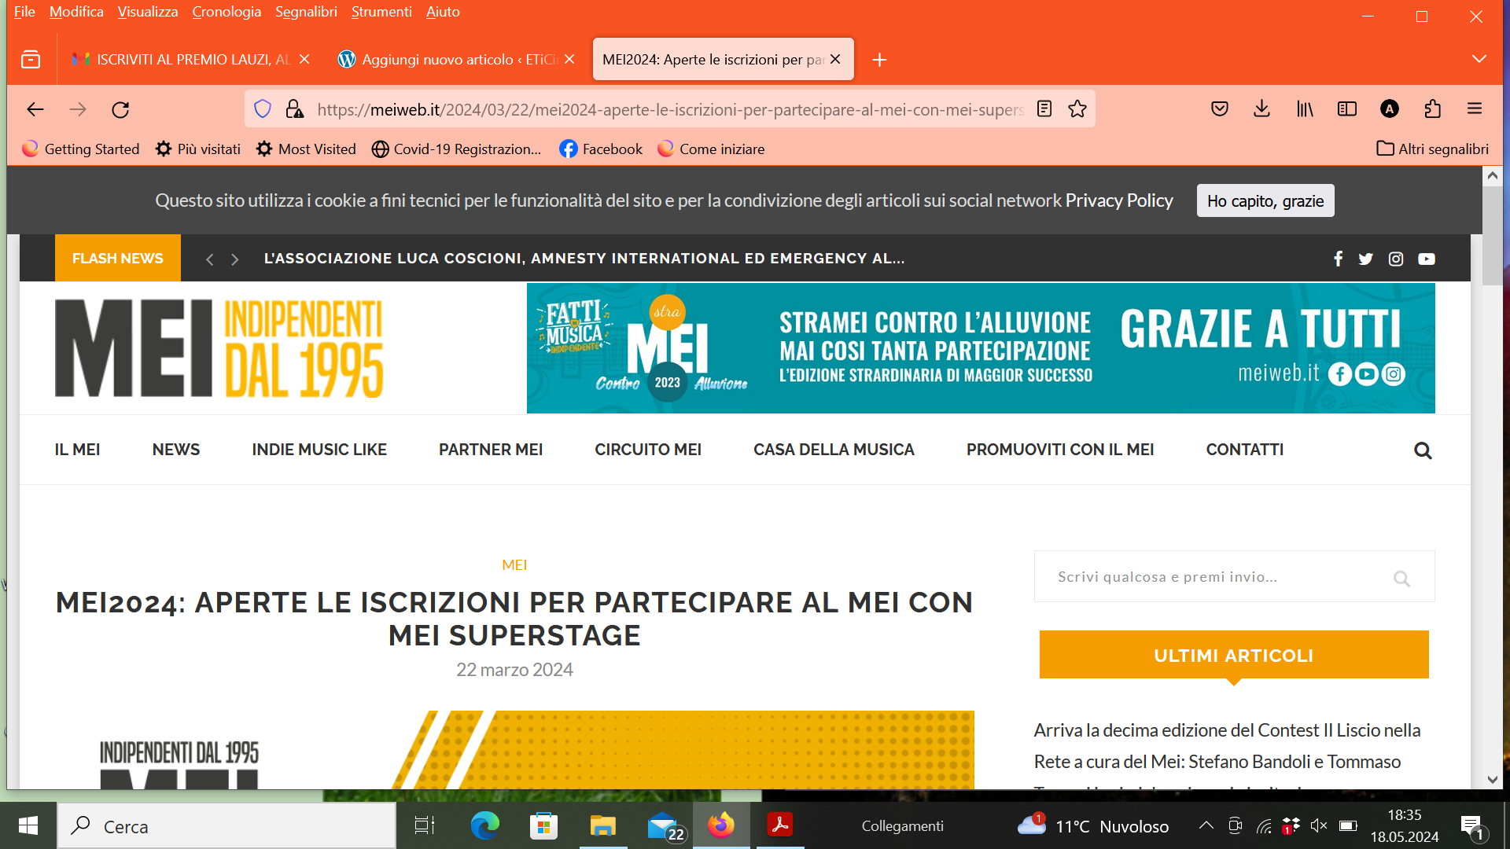The image size is (1510, 849).
Task: Open NEWS navigation menu
Action: [176, 450]
